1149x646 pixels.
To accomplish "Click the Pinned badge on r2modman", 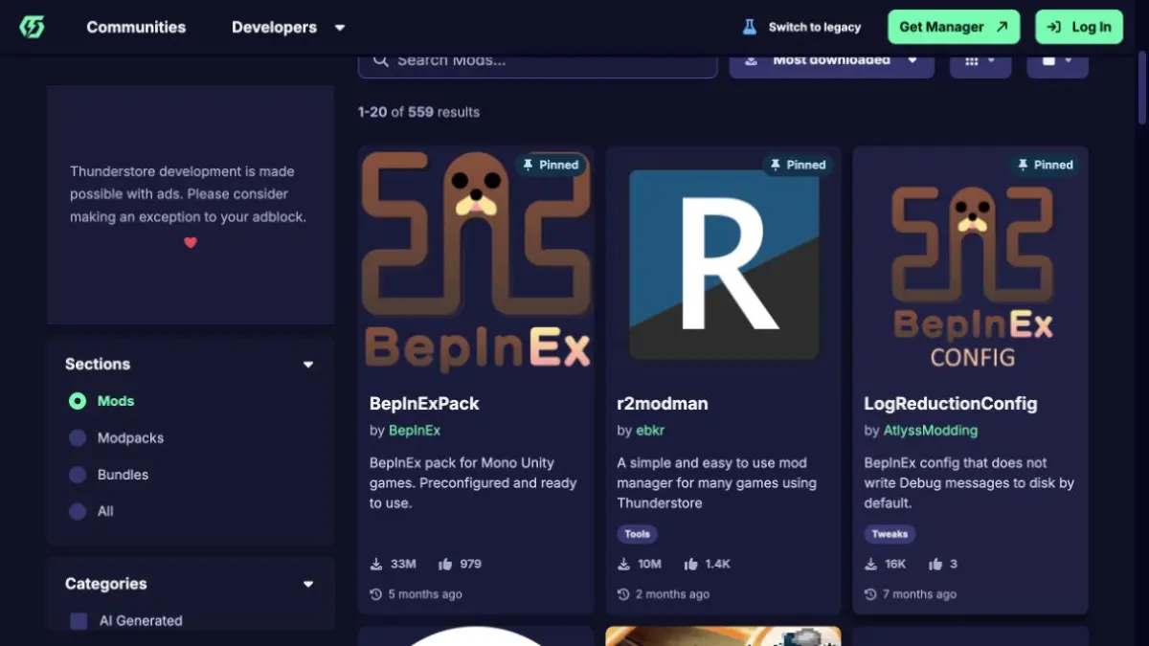I will 797,165.
